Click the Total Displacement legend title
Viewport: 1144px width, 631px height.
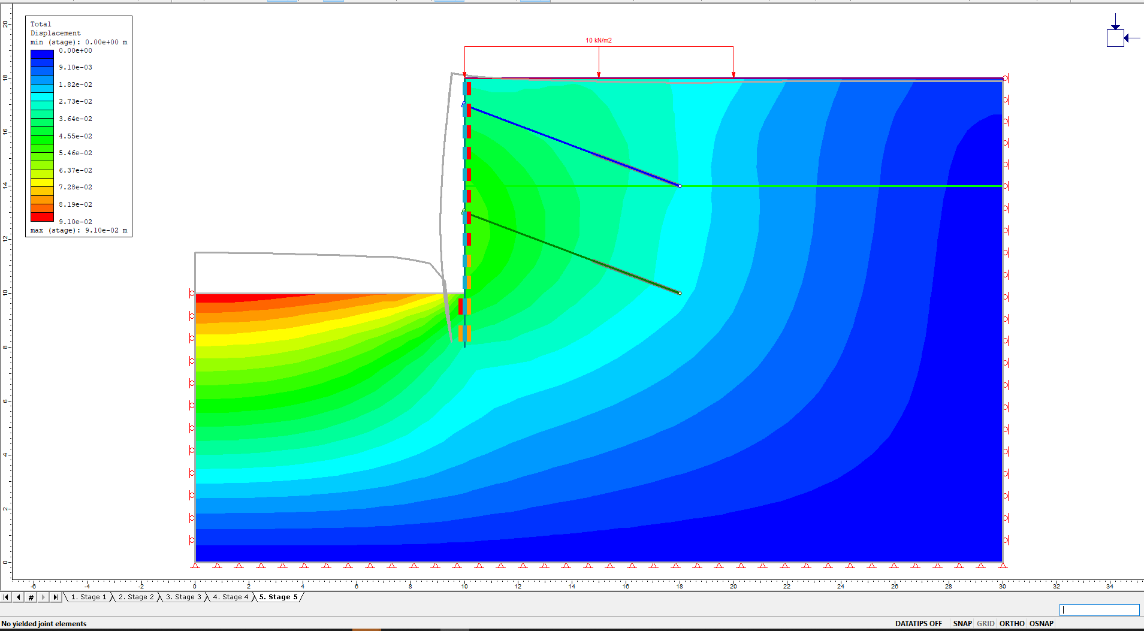(x=55, y=29)
